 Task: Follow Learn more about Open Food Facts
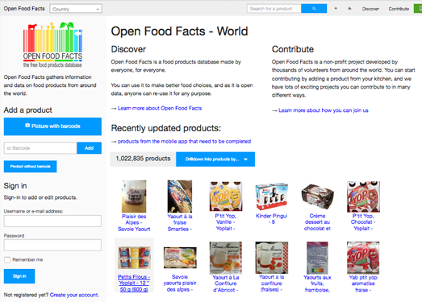click(x=160, y=108)
